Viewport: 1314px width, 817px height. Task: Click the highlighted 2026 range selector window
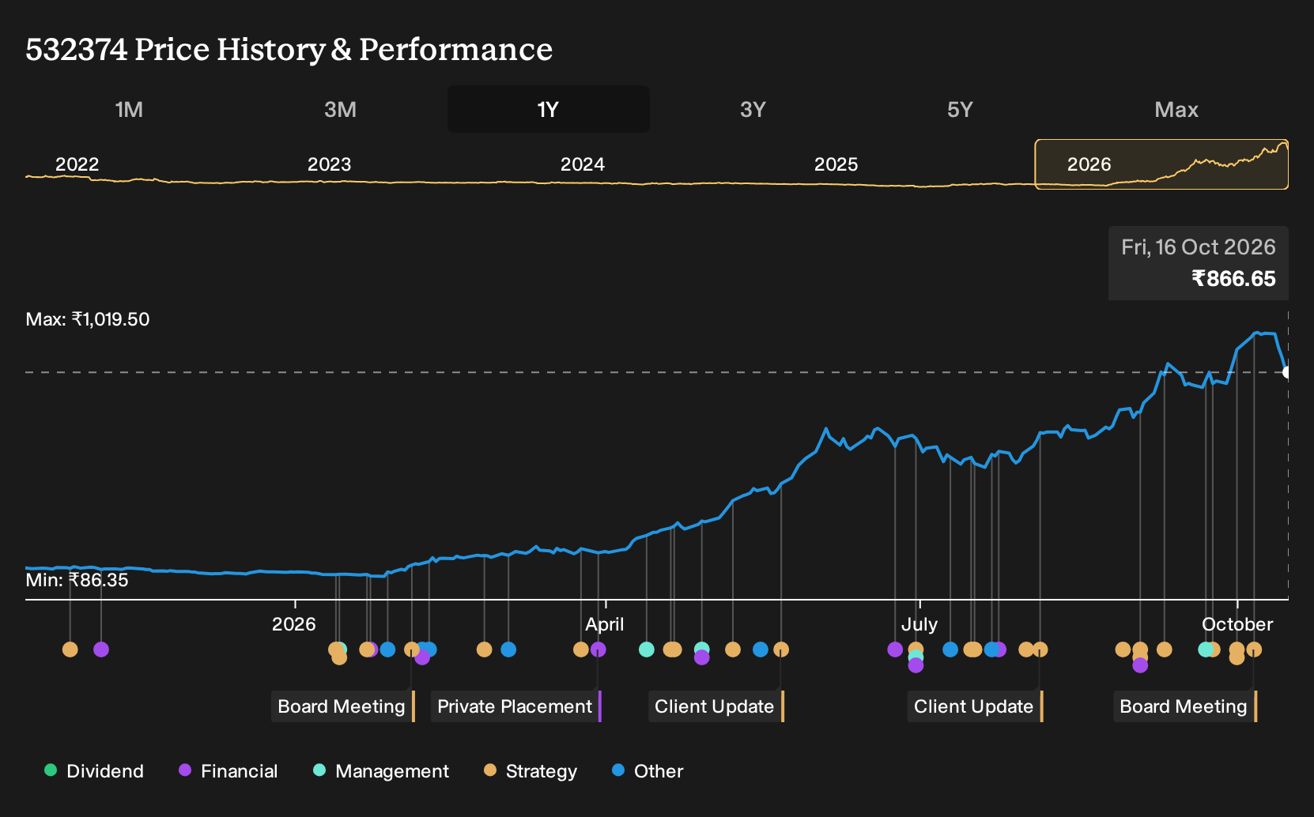pos(1161,164)
